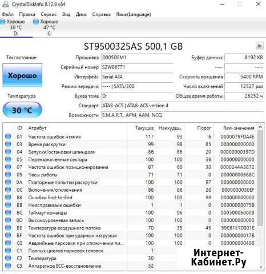
Task: Click the 30 °C temperature button
Action: pos(22,110)
